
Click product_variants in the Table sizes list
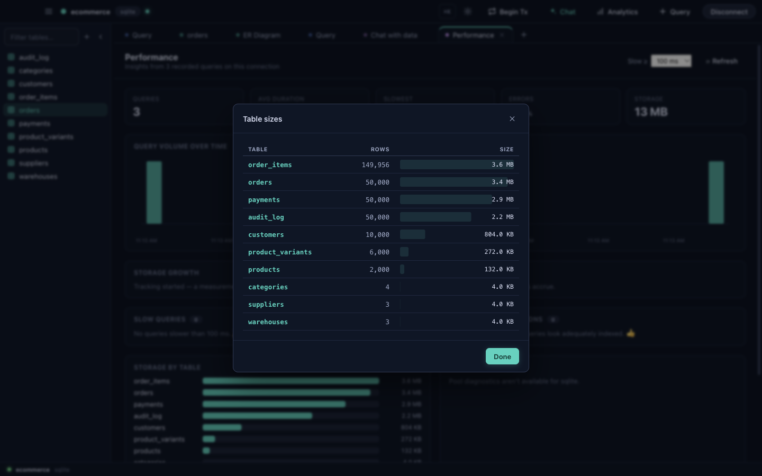tap(280, 252)
